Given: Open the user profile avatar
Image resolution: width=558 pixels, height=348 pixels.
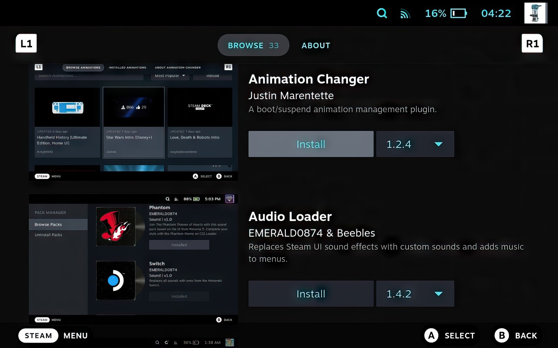Looking at the screenshot, I should coord(536,13).
